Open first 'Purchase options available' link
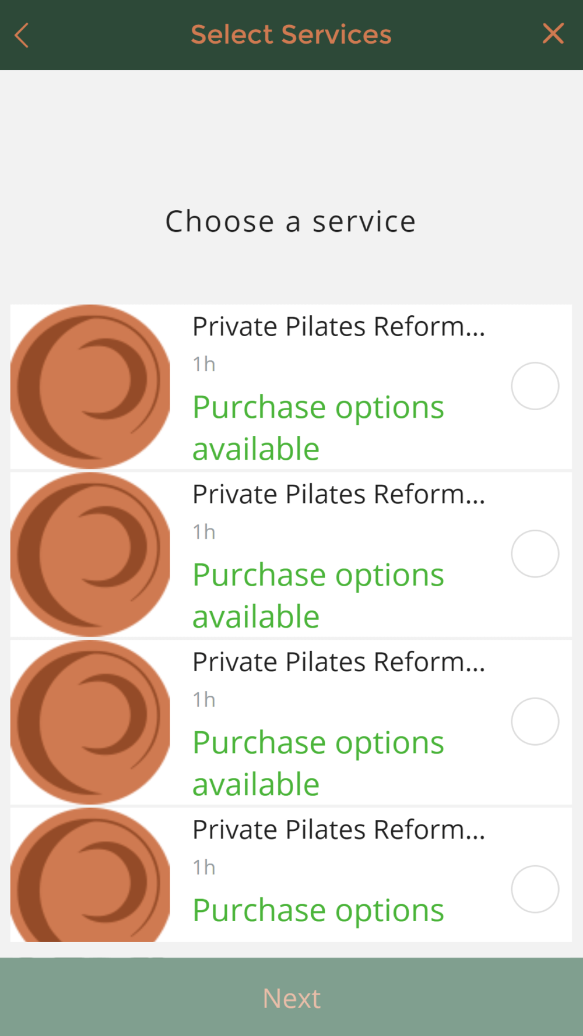 tap(318, 428)
